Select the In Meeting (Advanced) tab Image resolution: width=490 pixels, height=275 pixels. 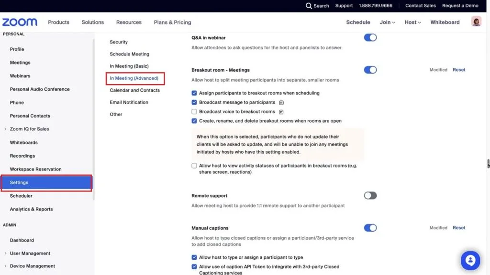pyautogui.click(x=134, y=78)
